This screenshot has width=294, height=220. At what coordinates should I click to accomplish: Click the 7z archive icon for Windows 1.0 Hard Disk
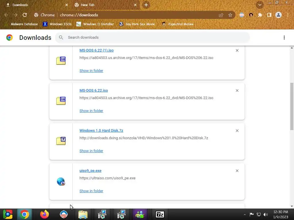(x=61, y=141)
